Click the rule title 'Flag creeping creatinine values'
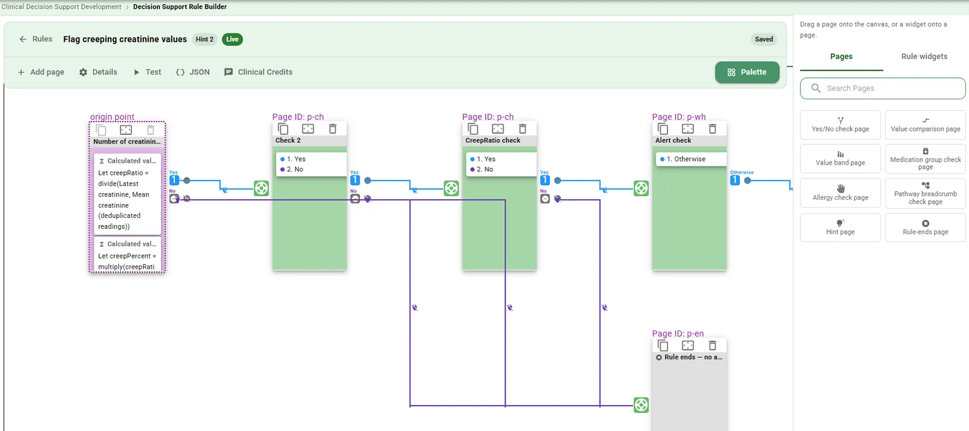This screenshot has width=969, height=431. click(x=125, y=39)
